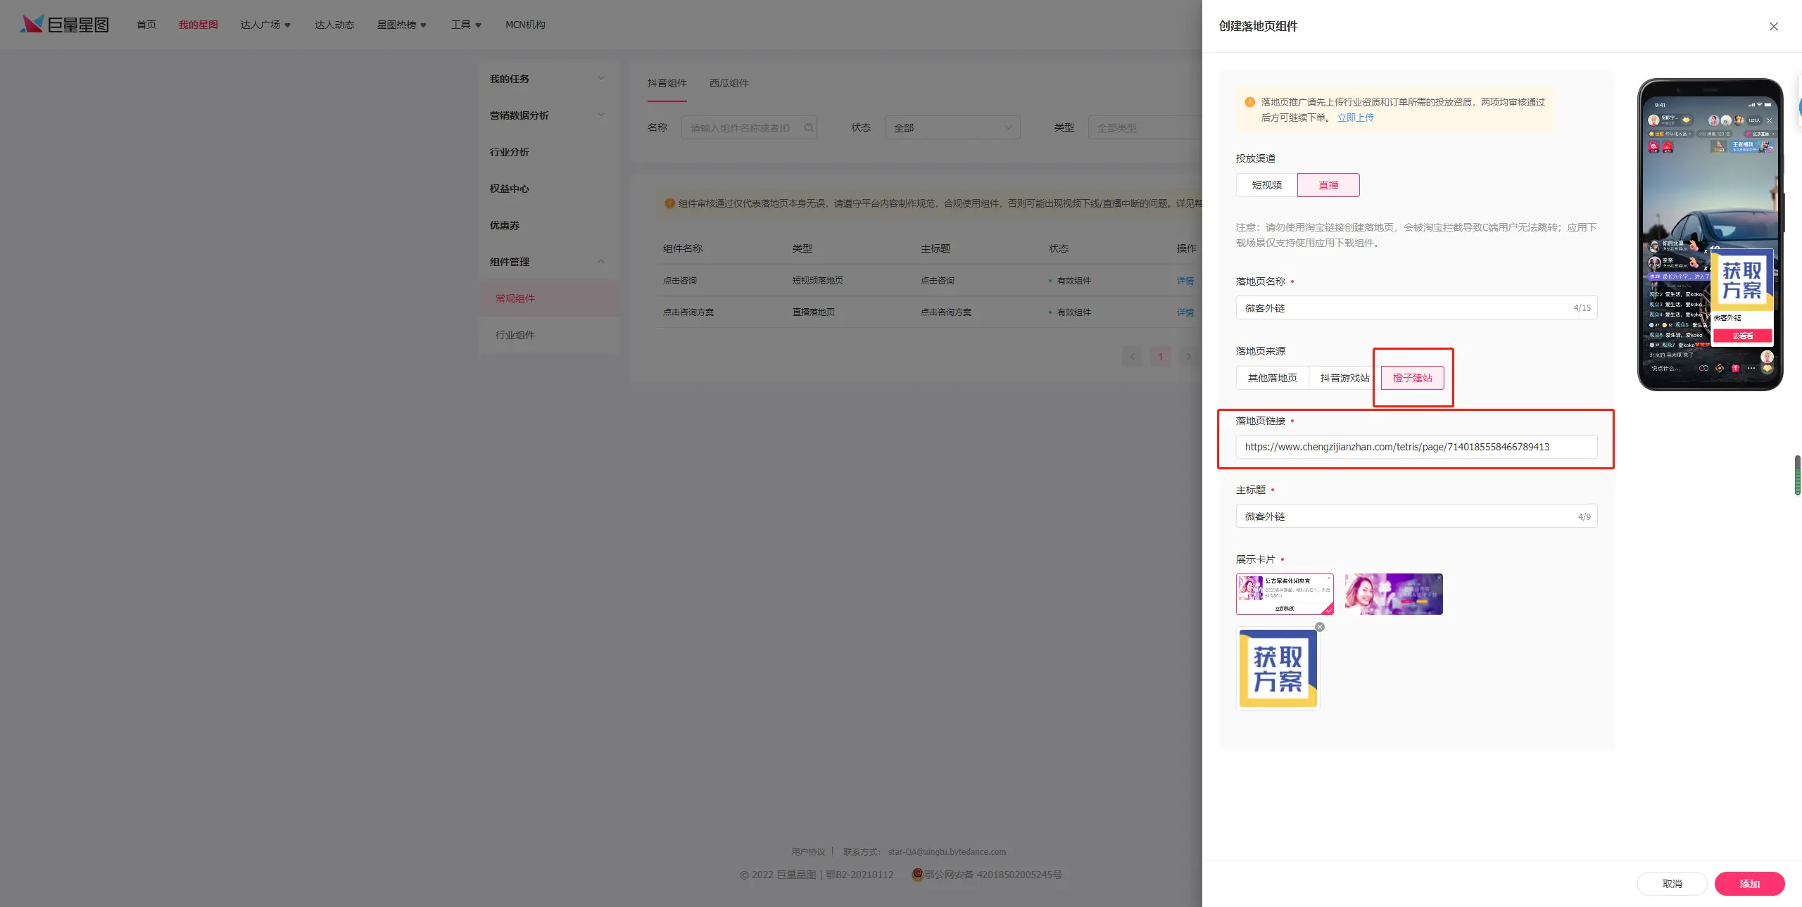The width and height of the screenshot is (1802, 907).
Task: Select 橙子建站 source option
Action: (x=1412, y=378)
